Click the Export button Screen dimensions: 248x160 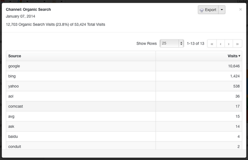click(x=208, y=10)
